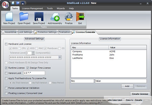Uncheck the Design-Time License checkbox
Image resolution: width=152 pixels, height=105 pixels.
[x=28, y=68]
